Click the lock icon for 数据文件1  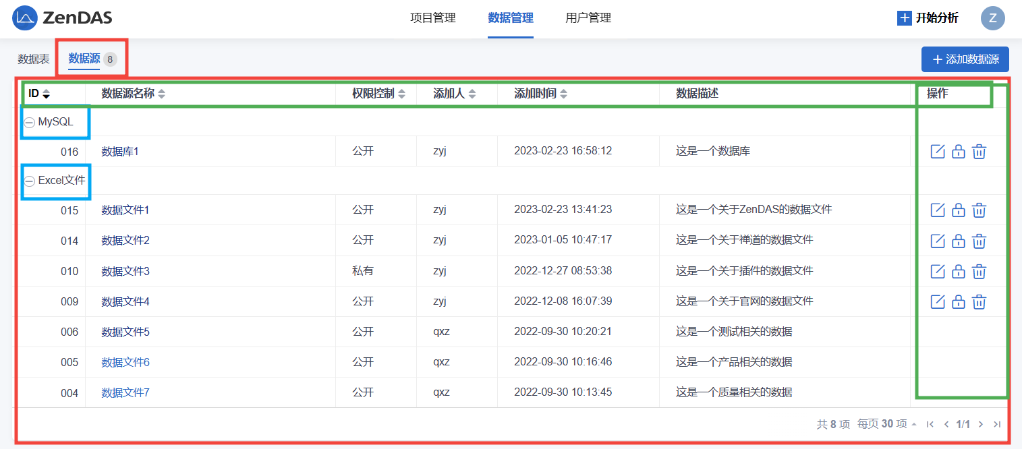(x=958, y=210)
